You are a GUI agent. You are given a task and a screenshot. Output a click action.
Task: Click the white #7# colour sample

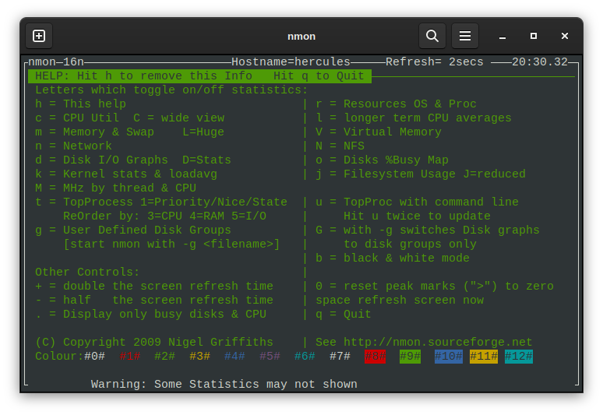(340, 356)
